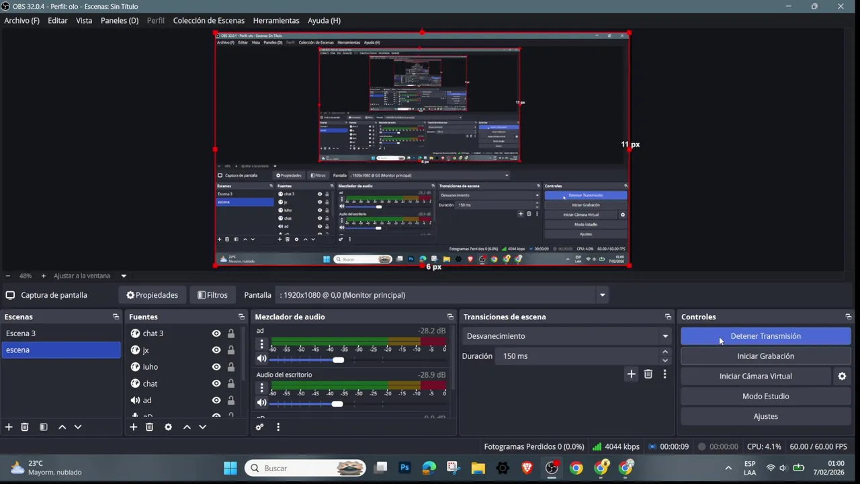Decrease transition duration stepper down
The width and height of the screenshot is (860, 484).
click(665, 360)
